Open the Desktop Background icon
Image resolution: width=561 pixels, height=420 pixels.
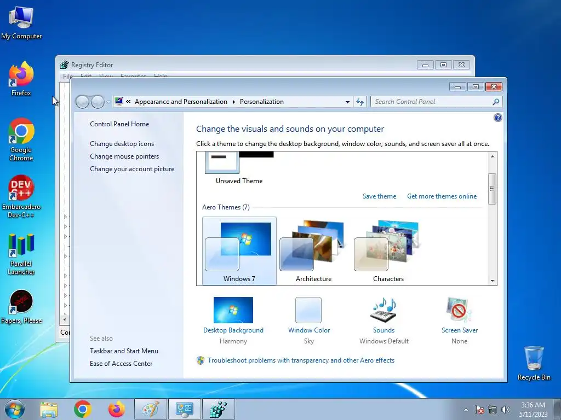[x=233, y=310]
